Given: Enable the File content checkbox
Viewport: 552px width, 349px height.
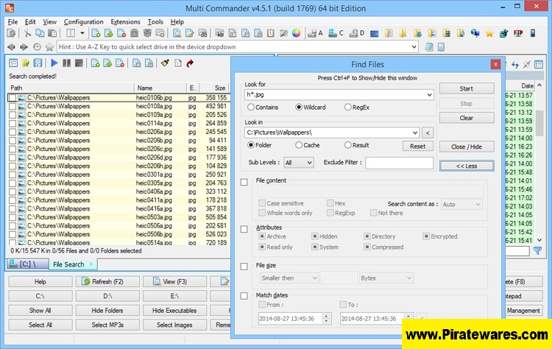Looking at the screenshot, I should pyautogui.click(x=244, y=182).
